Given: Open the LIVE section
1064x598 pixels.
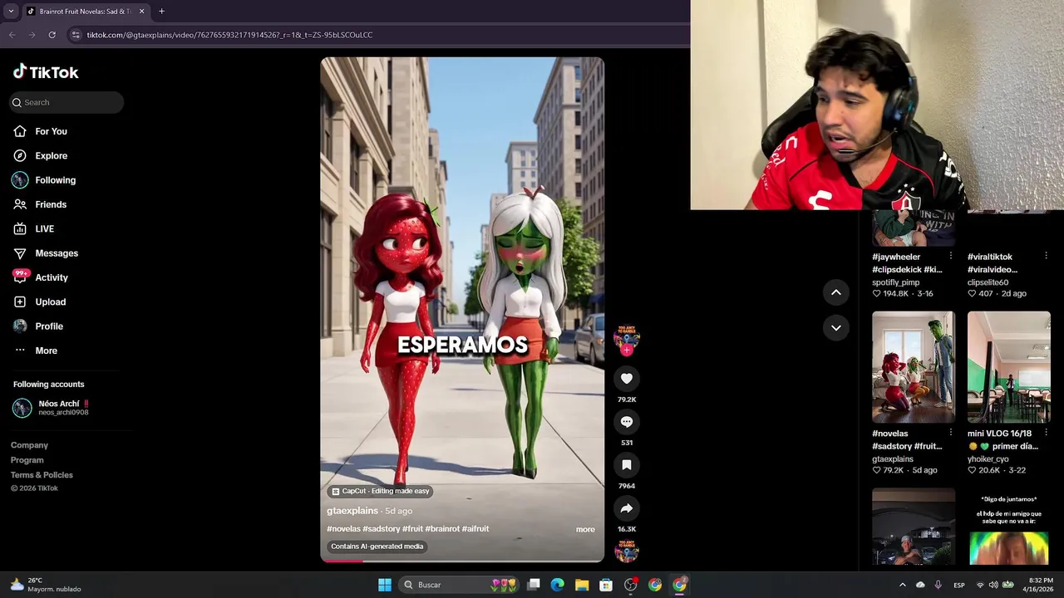Looking at the screenshot, I should click(x=44, y=228).
